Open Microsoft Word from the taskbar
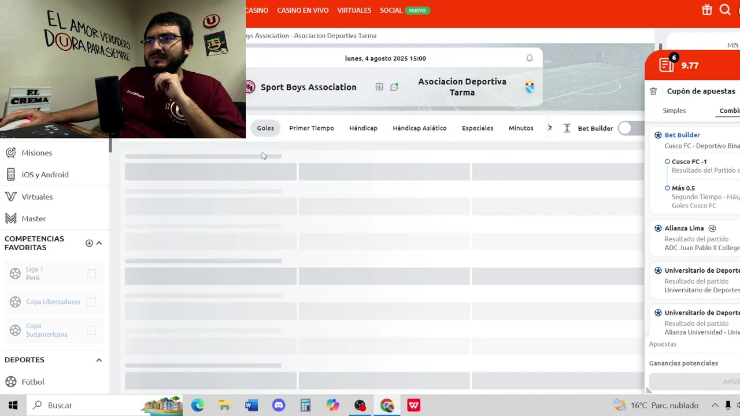740x416 pixels. [x=251, y=405]
